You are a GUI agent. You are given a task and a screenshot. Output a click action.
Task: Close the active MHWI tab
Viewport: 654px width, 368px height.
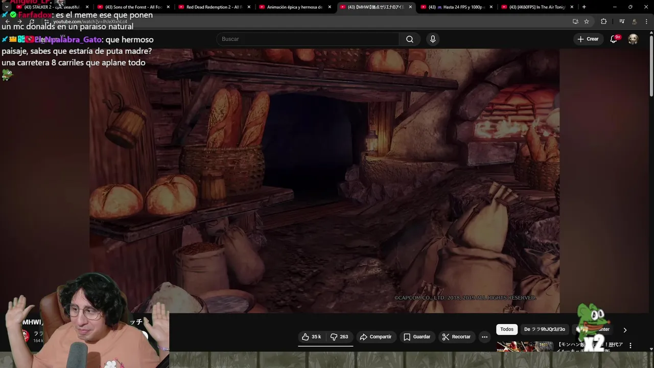tap(410, 7)
